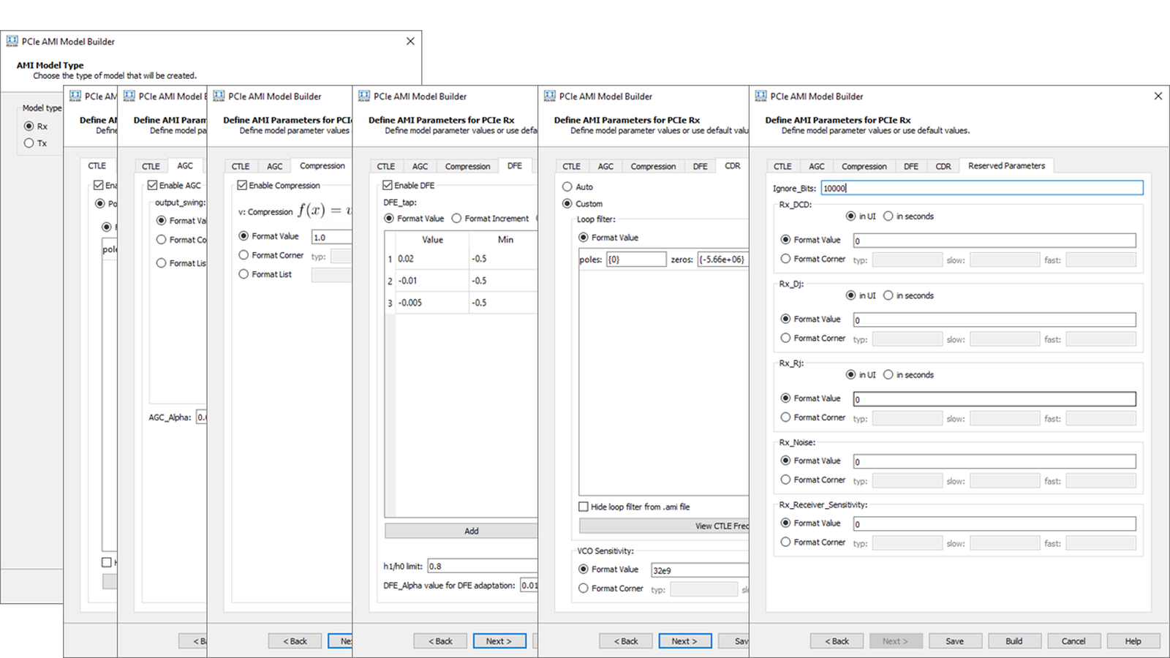The image size is (1170, 658).
Task: Check Hide loop filter from .ami file
Action: click(584, 507)
